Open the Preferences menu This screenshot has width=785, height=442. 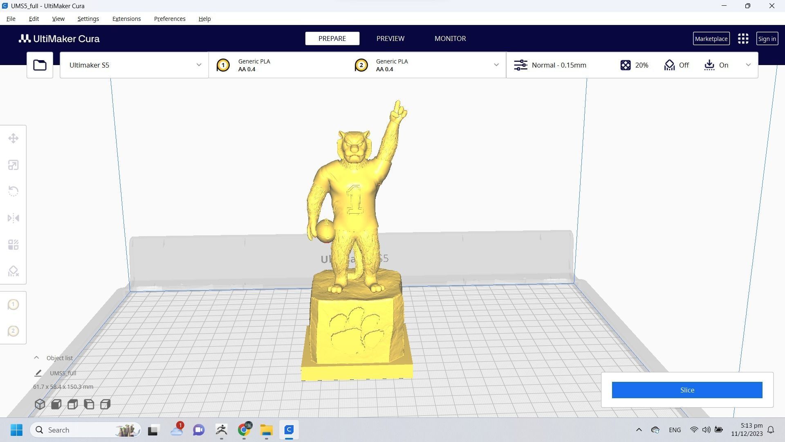point(170,19)
